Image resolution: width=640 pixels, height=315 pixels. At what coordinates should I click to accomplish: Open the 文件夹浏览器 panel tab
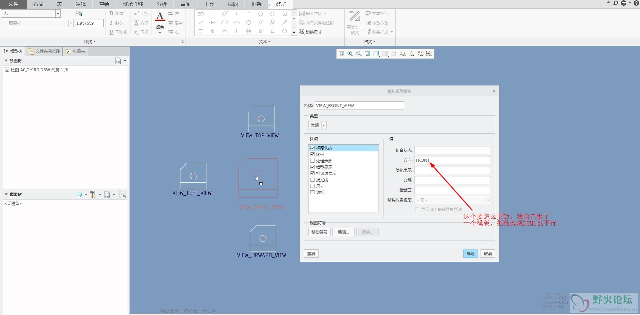tap(44, 51)
